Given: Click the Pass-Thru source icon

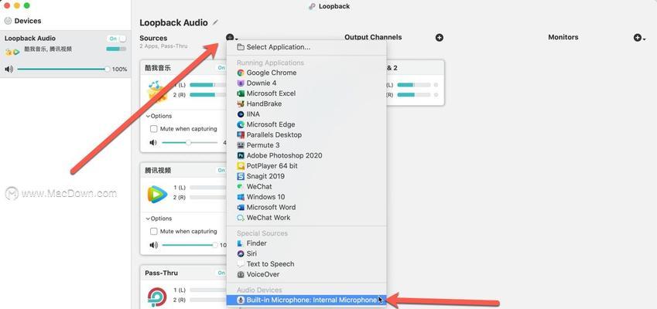Looking at the screenshot, I should 157,297.
